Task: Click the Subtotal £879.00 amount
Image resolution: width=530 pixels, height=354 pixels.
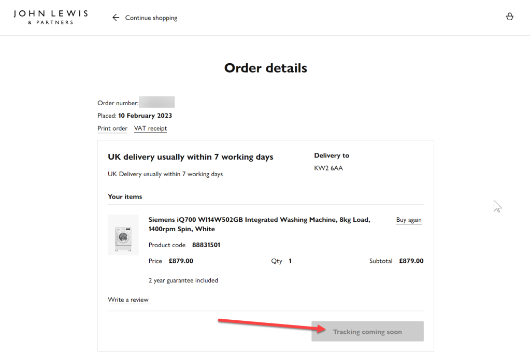Action: 411,261
